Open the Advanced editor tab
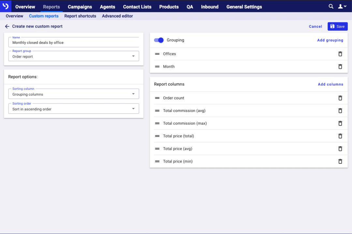 (x=117, y=16)
